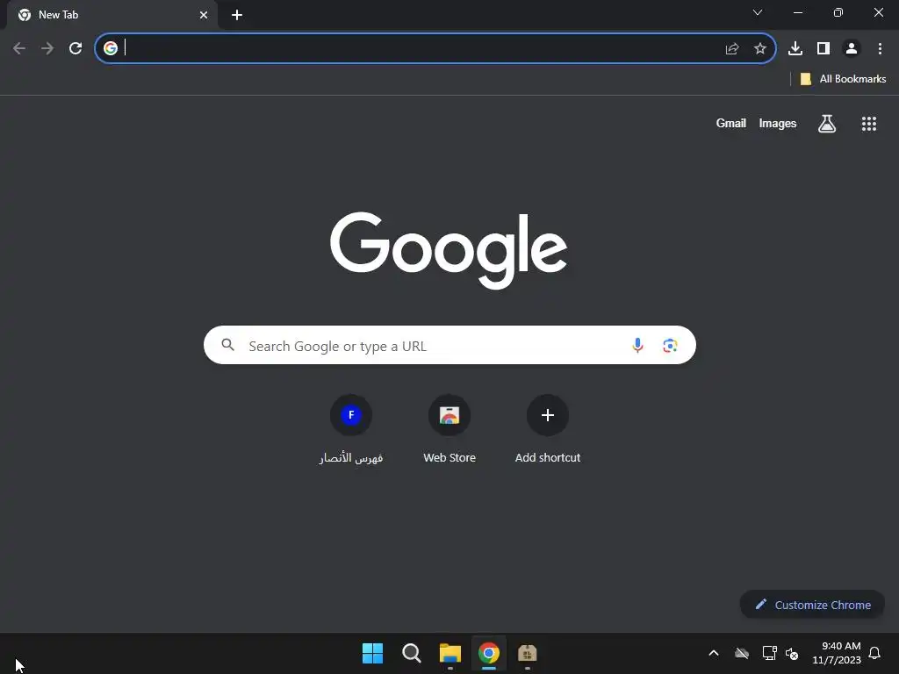Open the Web Store shortcut
Screen dimensions: 899x674
click(449, 428)
